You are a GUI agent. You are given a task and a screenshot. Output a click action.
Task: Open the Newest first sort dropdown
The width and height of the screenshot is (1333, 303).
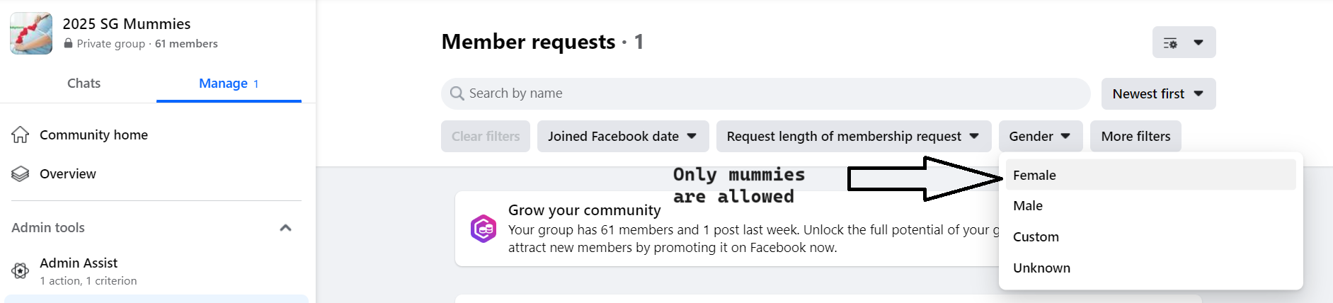pos(1157,94)
